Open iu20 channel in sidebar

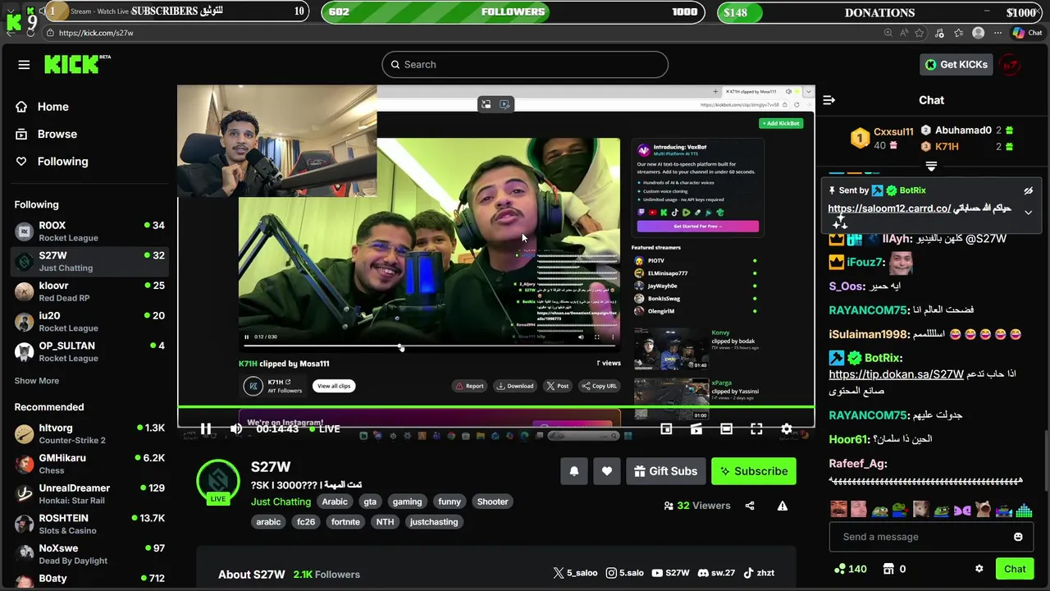89,322
